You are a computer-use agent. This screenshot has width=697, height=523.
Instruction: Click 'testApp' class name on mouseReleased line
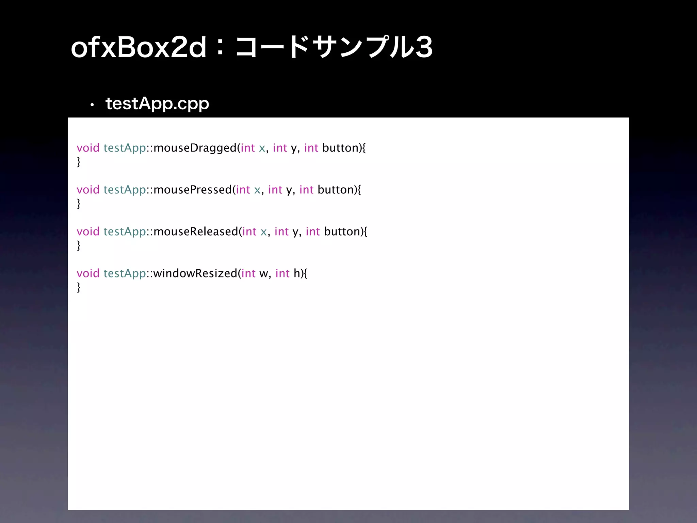tap(125, 232)
